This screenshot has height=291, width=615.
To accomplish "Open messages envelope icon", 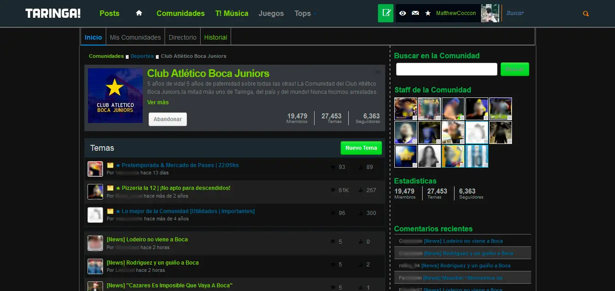I will 415,13.
